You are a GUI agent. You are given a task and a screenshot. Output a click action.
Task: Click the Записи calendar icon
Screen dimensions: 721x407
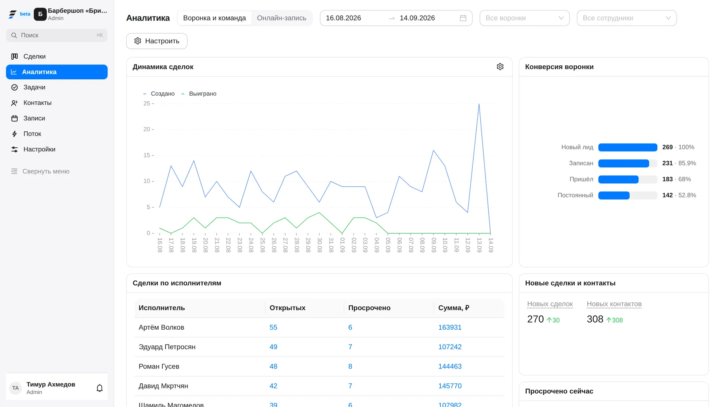pyautogui.click(x=14, y=119)
